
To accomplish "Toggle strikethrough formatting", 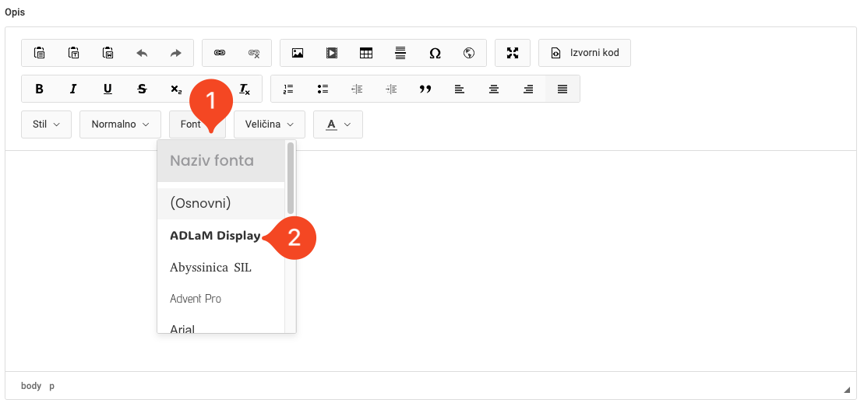I will pos(142,89).
